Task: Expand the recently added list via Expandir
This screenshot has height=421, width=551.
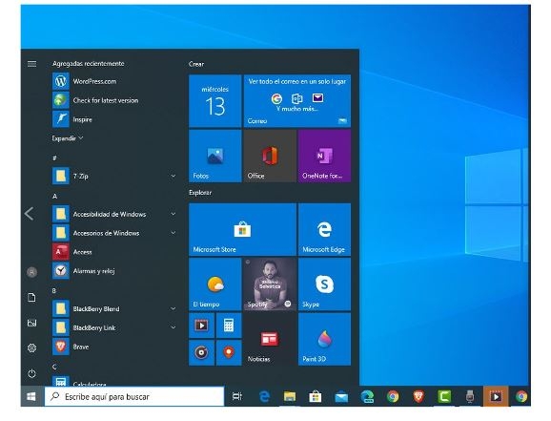Action: tap(68, 138)
